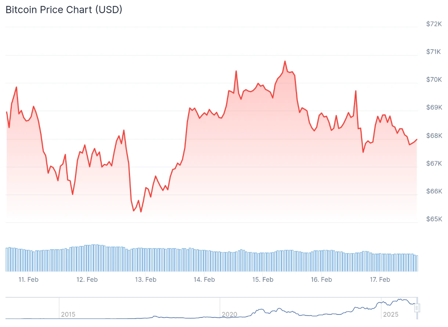This screenshot has height=327, width=448.
Task: Click the Bitcoin Price Chart (USD) title
Action: pyautogui.click(x=64, y=10)
